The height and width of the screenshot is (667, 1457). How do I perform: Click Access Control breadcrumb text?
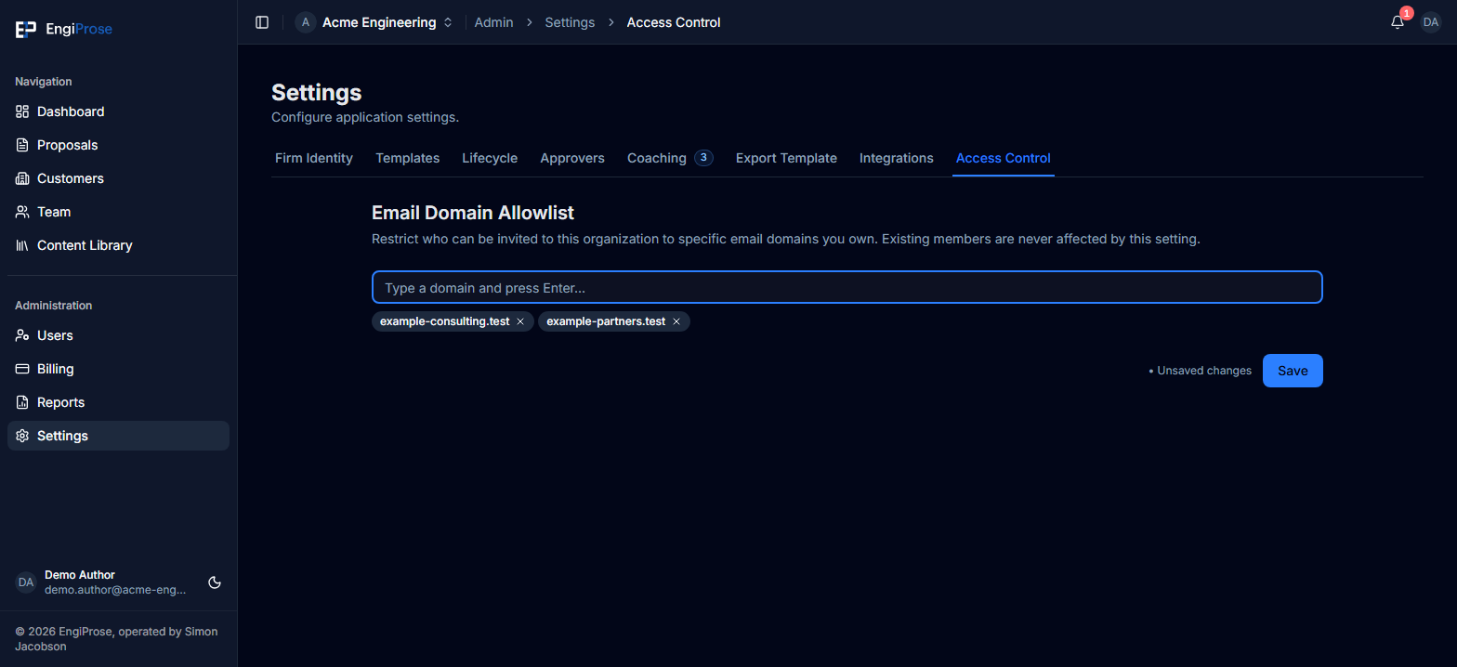coord(674,22)
